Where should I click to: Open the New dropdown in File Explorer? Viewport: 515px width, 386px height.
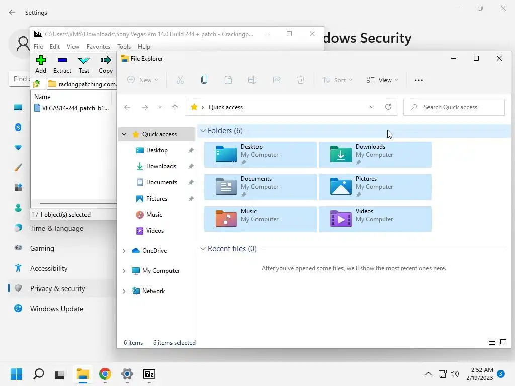pos(142,80)
